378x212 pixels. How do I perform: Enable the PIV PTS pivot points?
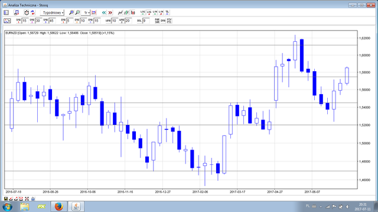click(x=170, y=21)
